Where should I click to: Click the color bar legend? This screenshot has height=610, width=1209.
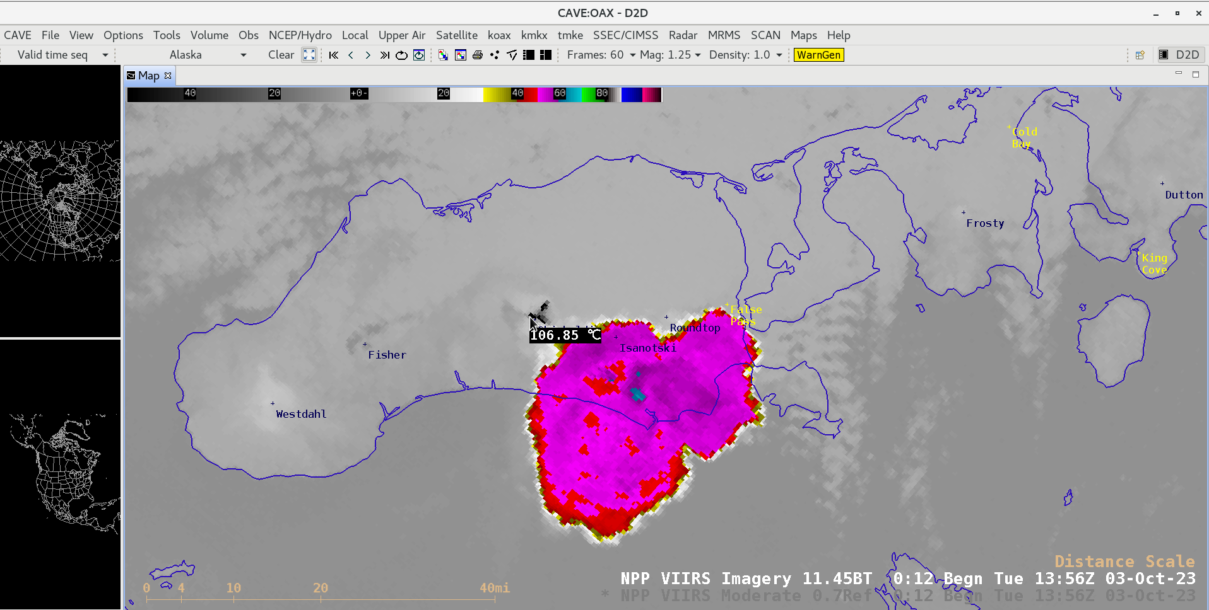tap(394, 95)
